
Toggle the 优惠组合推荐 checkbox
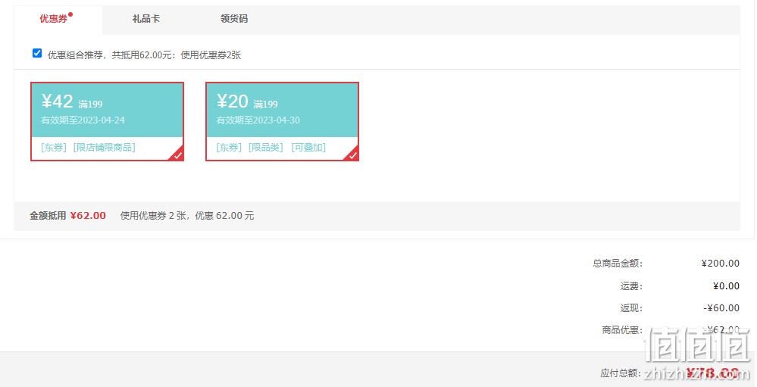click(37, 53)
